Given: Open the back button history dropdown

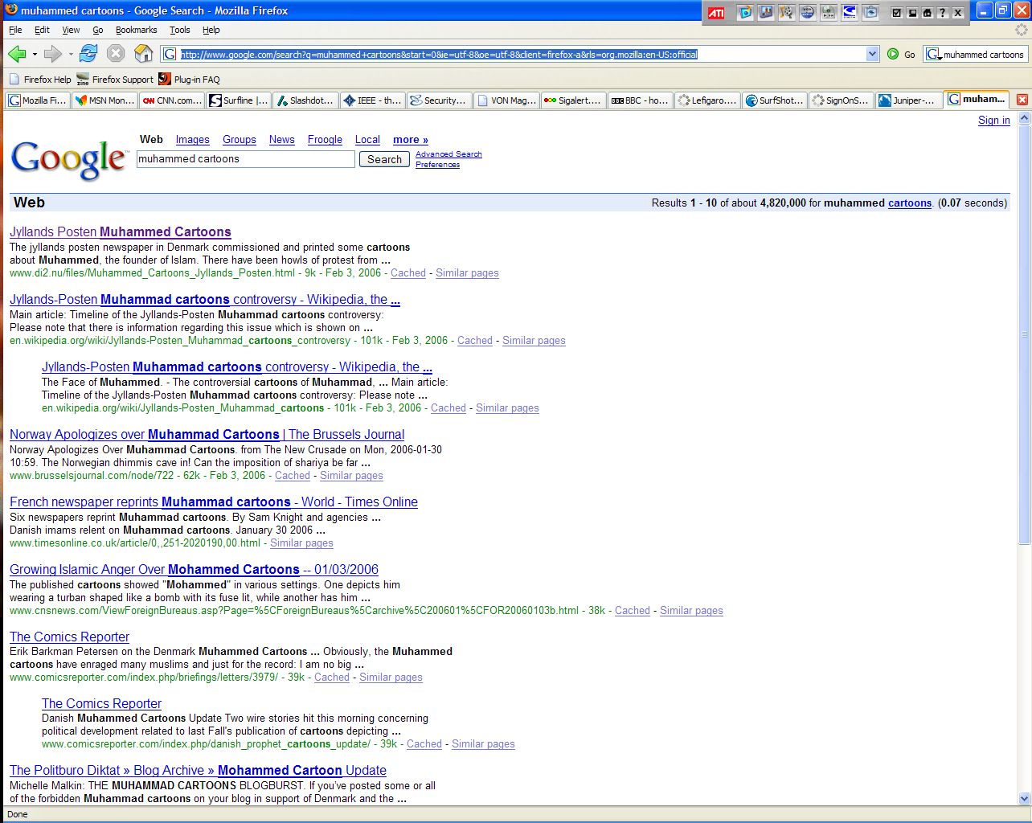Looking at the screenshot, I should point(35,55).
